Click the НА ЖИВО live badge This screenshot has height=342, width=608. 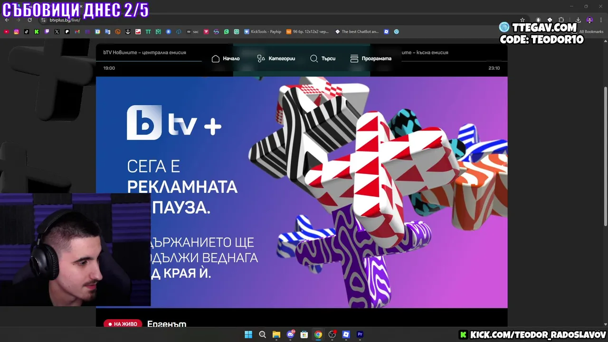(x=123, y=324)
